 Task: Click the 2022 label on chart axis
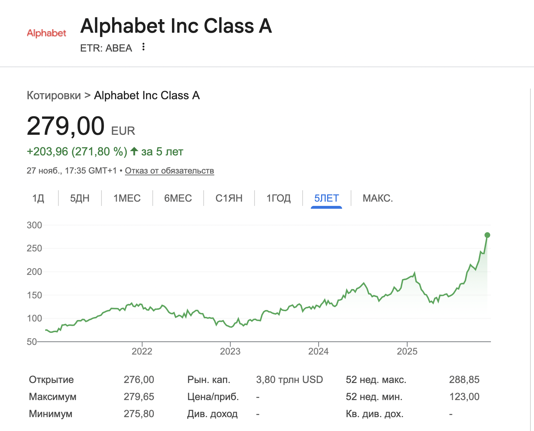142,351
